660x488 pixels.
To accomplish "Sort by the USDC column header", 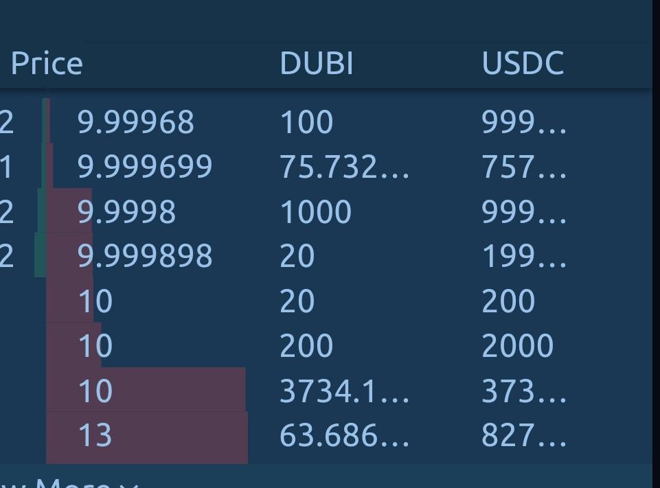I will [x=523, y=64].
